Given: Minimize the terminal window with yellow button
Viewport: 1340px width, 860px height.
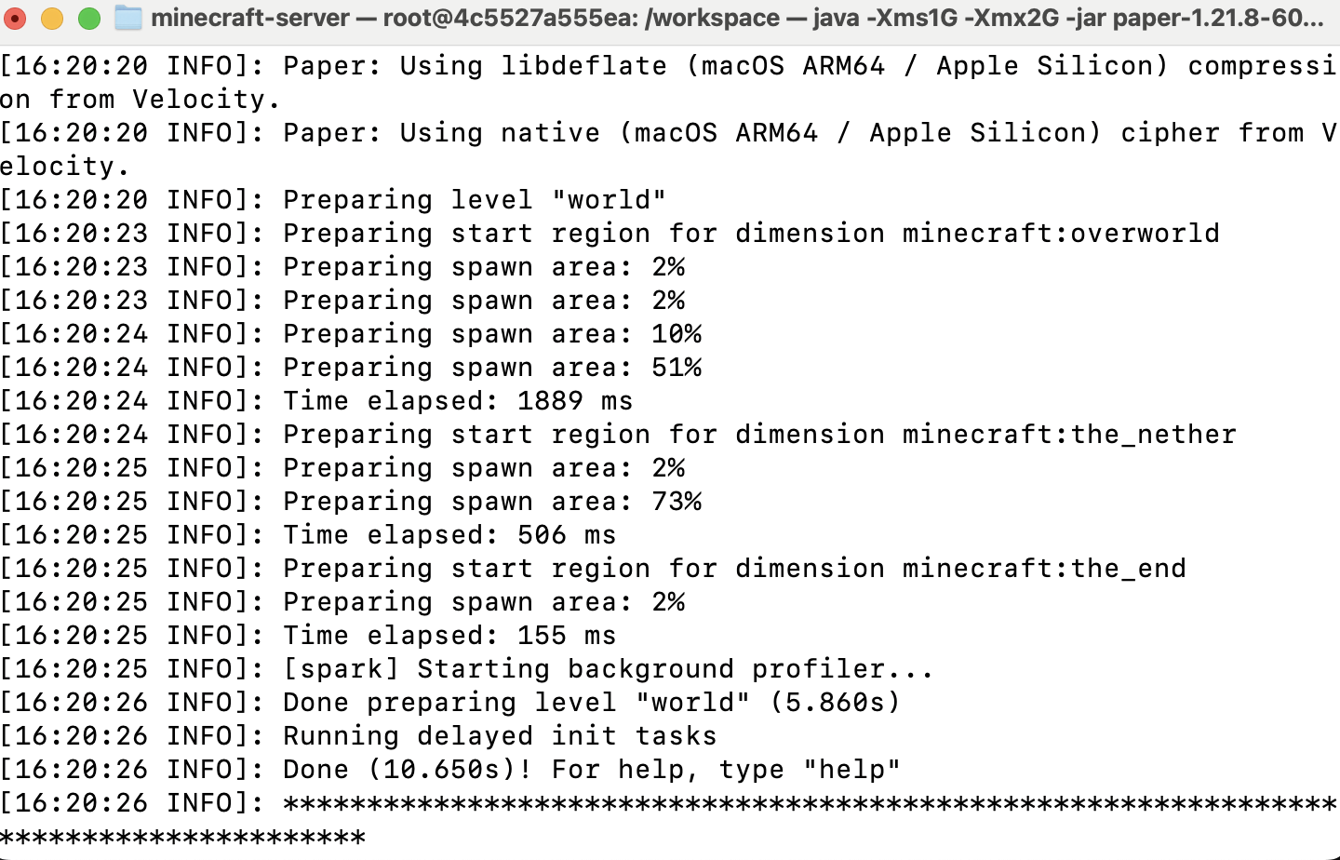Looking at the screenshot, I should point(52,18).
